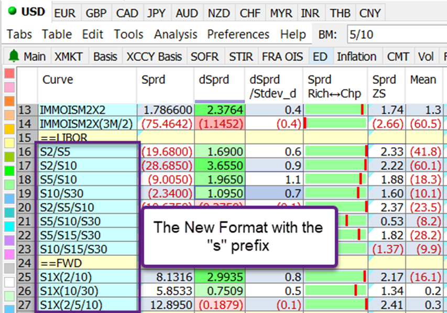This screenshot has height=313, width=447.
Task: Open the Edit menu
Action: click(93, 34)
